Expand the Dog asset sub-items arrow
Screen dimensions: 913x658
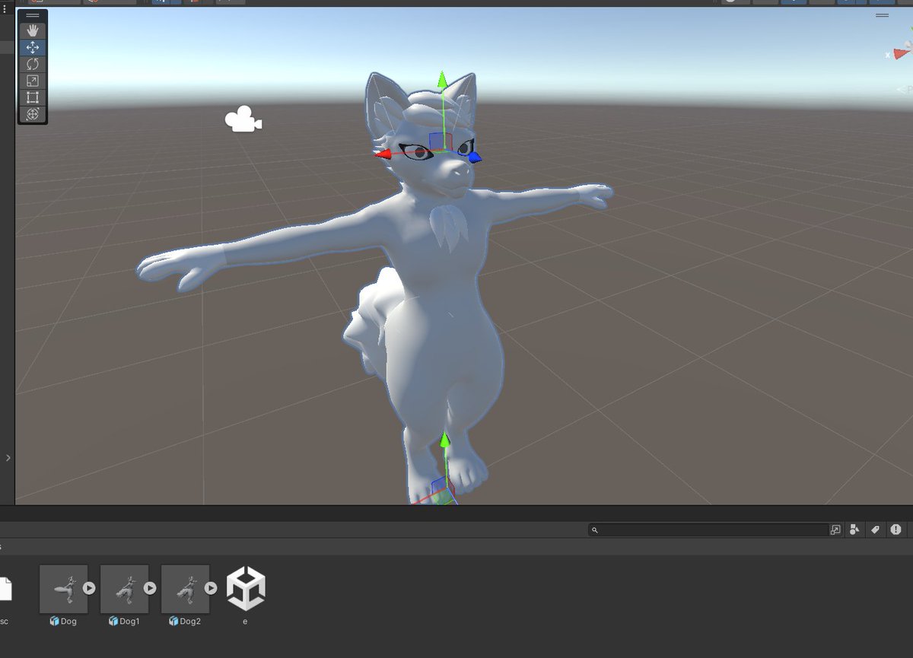89,588
